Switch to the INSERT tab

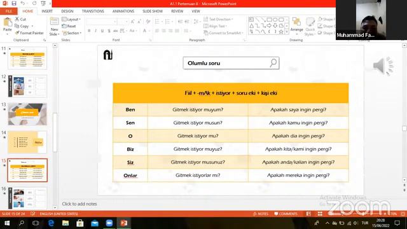47,11
